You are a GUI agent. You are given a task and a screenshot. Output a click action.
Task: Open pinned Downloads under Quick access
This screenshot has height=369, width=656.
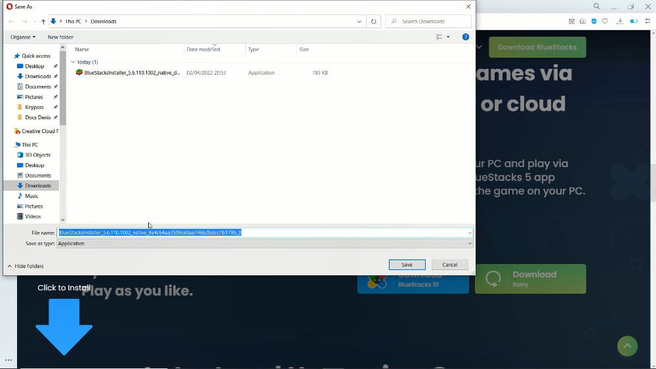click(x=37, y=77)
